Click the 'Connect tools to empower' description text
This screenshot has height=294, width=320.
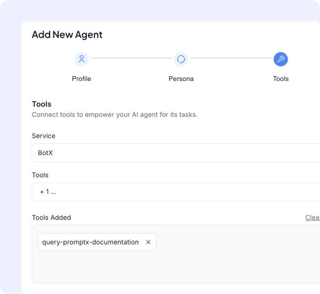pyautogui.click(x=115, y=115)
